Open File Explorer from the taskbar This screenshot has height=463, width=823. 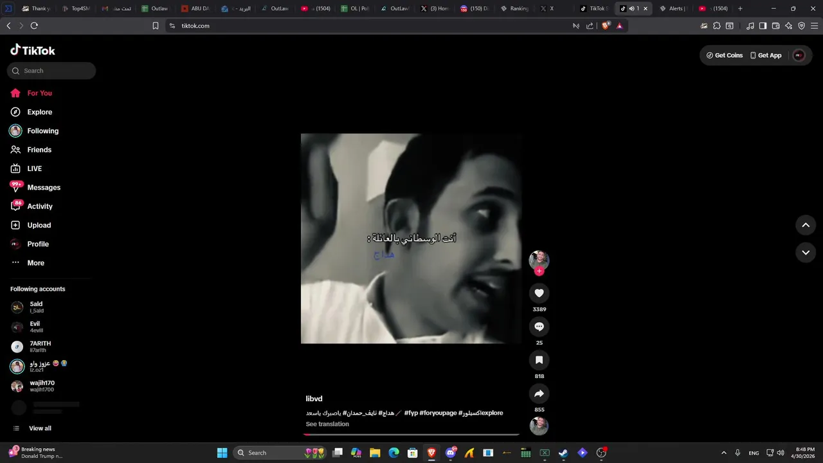pos(375,453)
